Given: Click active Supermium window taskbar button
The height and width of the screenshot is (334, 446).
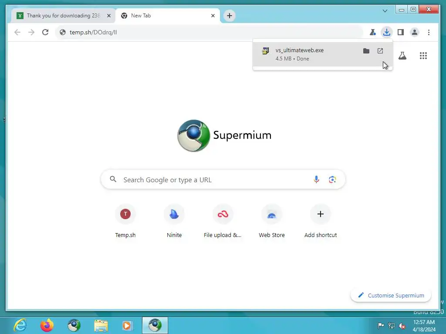Looking at the screenshot, I should pyautogui.click(x=155, y=325).
